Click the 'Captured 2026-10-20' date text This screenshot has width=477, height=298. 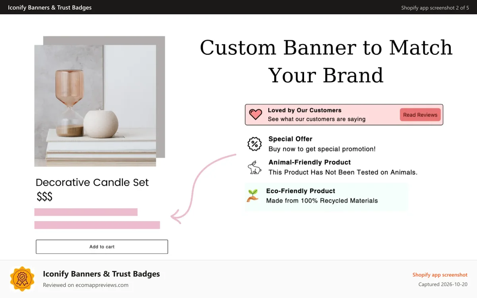pos(443,284)
